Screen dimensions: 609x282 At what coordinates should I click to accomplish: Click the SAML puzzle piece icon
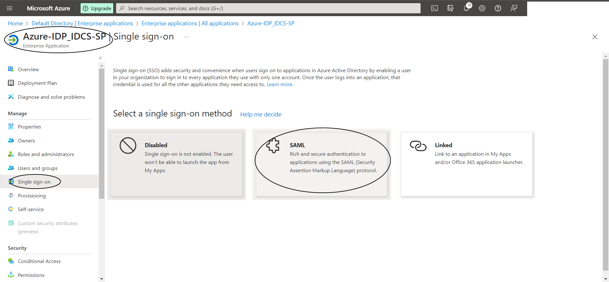(273, 146)
